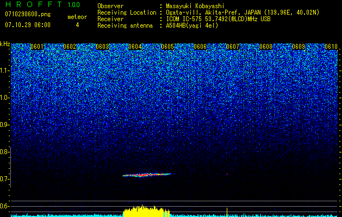Click the yellow signal intensity hump
Image resolution: width=342 pixels, height=217 pixels.
click(146, 211)
